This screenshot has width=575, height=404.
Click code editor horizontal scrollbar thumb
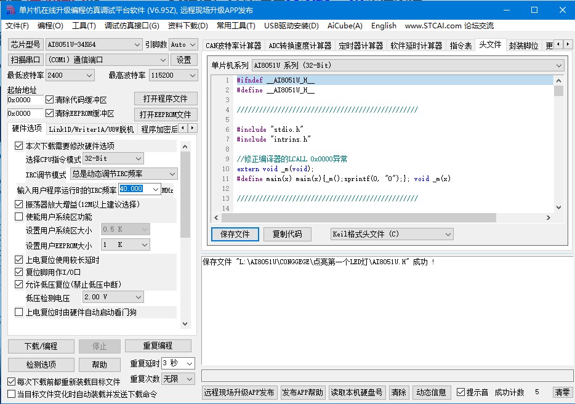[x=359, y=217]
